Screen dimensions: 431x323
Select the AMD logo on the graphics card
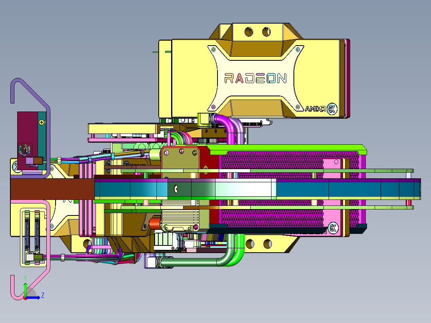point(315,109)
